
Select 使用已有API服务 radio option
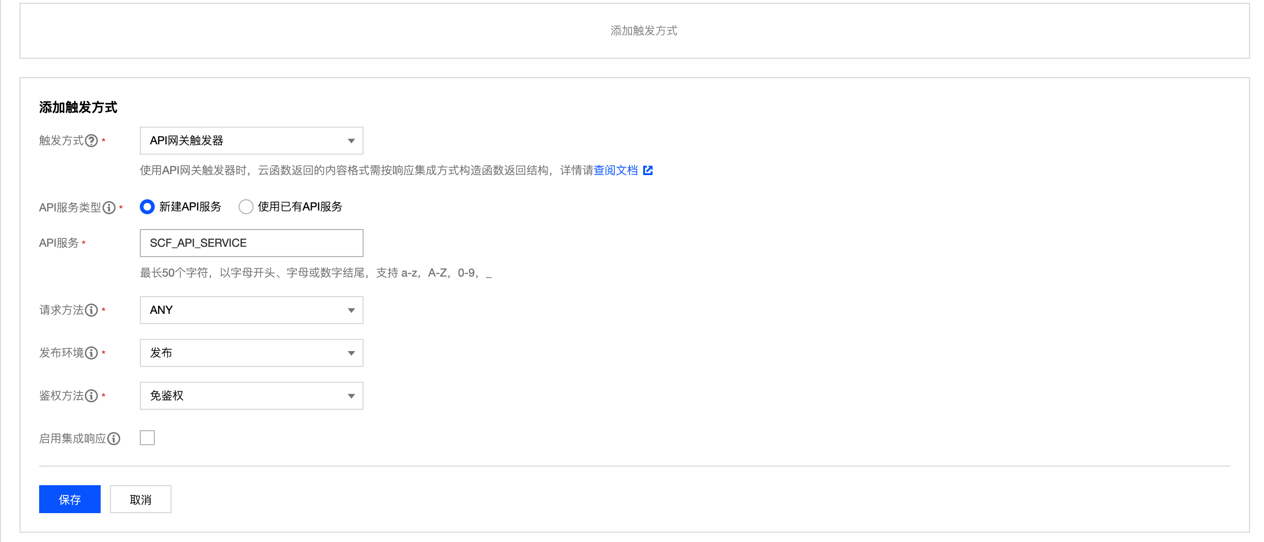coord(246,207)
